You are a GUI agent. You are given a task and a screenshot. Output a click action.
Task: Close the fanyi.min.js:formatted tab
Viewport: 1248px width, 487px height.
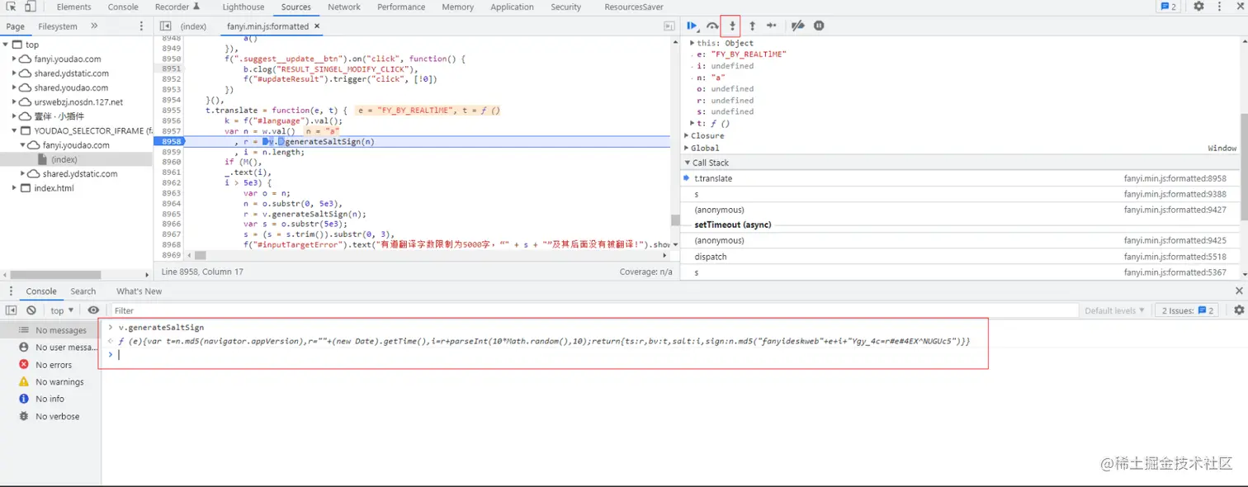[x=317, y=26]
